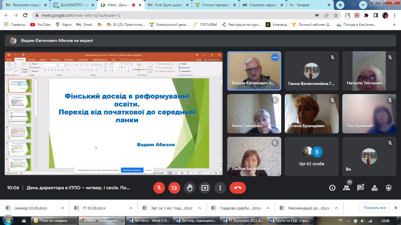The height and width of the screenshot is (225, 401).
Task: Open ONTU4Ref bookmark
Action: pos(205,25)
